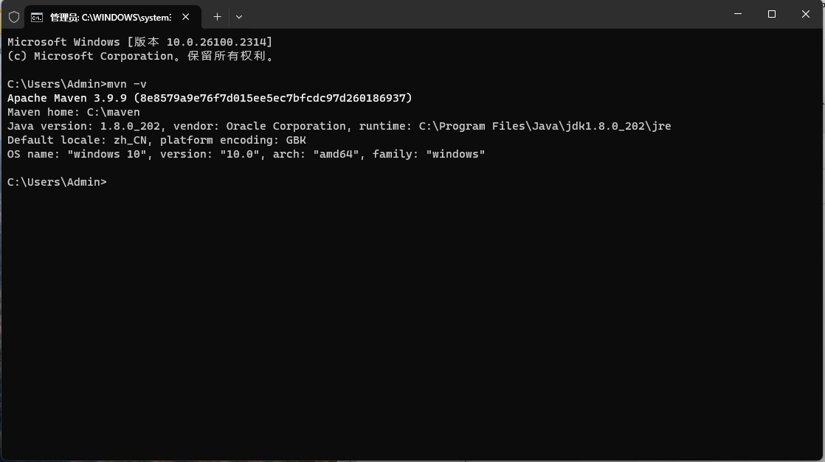
Task: Click the 'Maven home: C:\maven' line
Action: pos(74,112)
